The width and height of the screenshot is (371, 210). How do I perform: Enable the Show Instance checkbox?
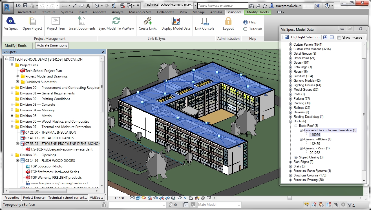339,37
